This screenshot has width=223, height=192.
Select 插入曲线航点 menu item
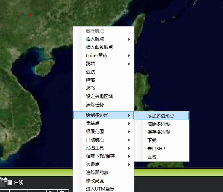pyautogui.click(x=103, y=47)
